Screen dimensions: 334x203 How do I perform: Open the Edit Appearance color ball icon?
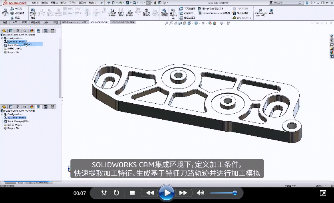click(210, 23)
